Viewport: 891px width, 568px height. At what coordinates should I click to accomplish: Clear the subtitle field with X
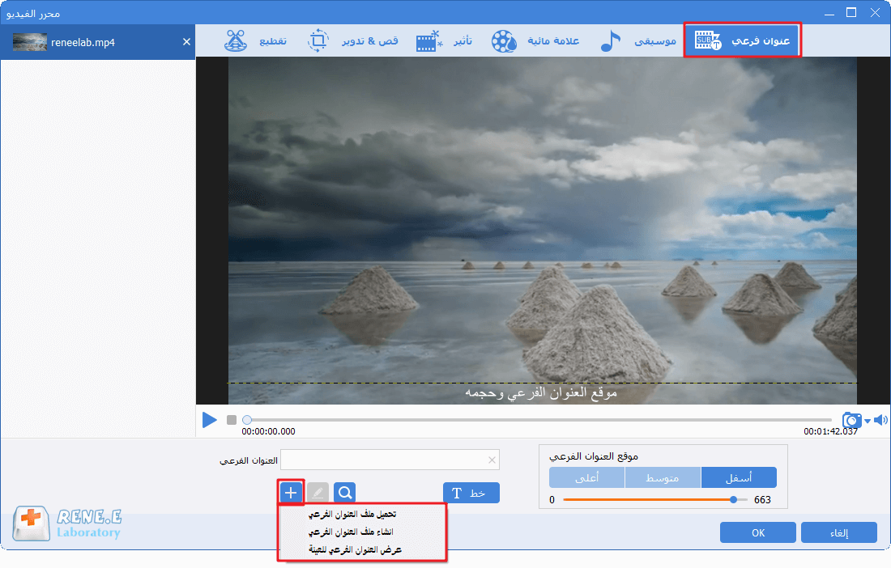pos(492,460)
